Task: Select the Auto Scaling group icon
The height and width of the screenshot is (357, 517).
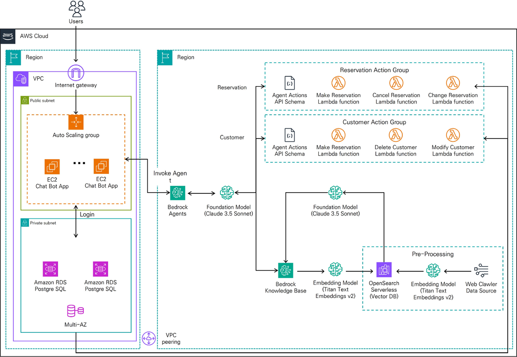Action: pyautogui.click(x=75, y=122)
